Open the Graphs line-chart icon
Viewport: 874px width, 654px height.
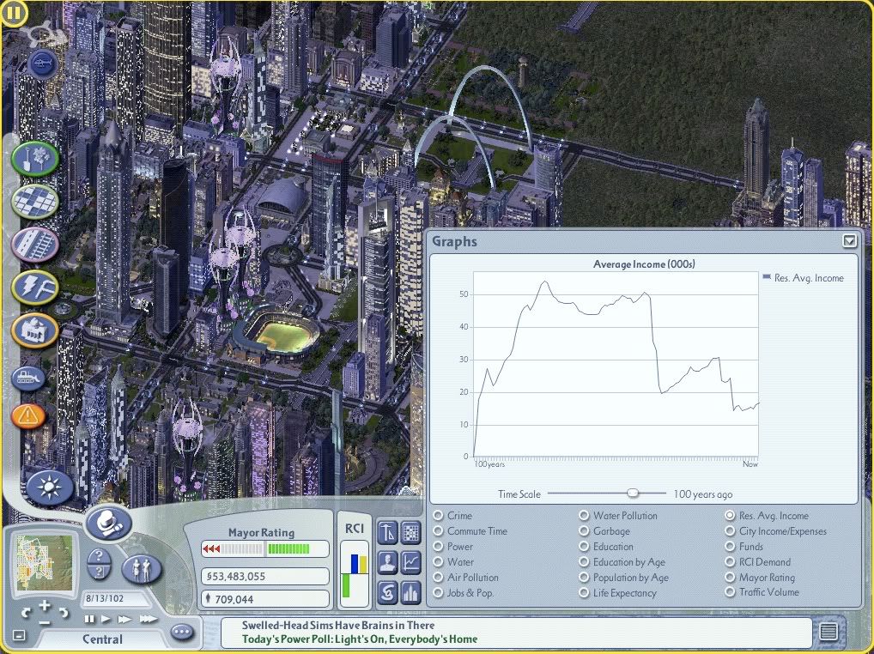[410, 562]
